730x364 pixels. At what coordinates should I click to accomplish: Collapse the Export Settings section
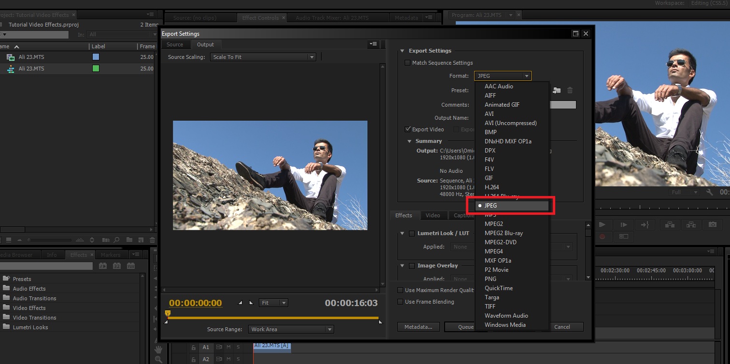402,51
